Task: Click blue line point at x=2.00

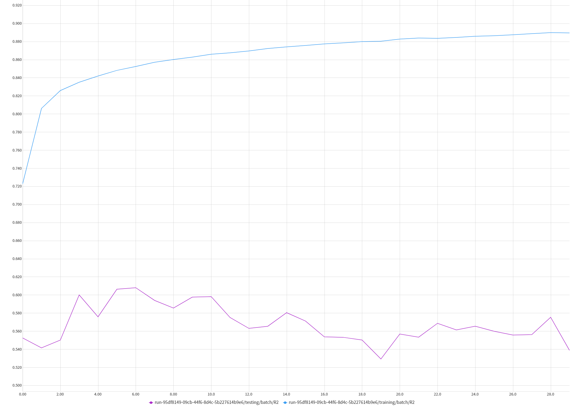Action: [60, 91]
